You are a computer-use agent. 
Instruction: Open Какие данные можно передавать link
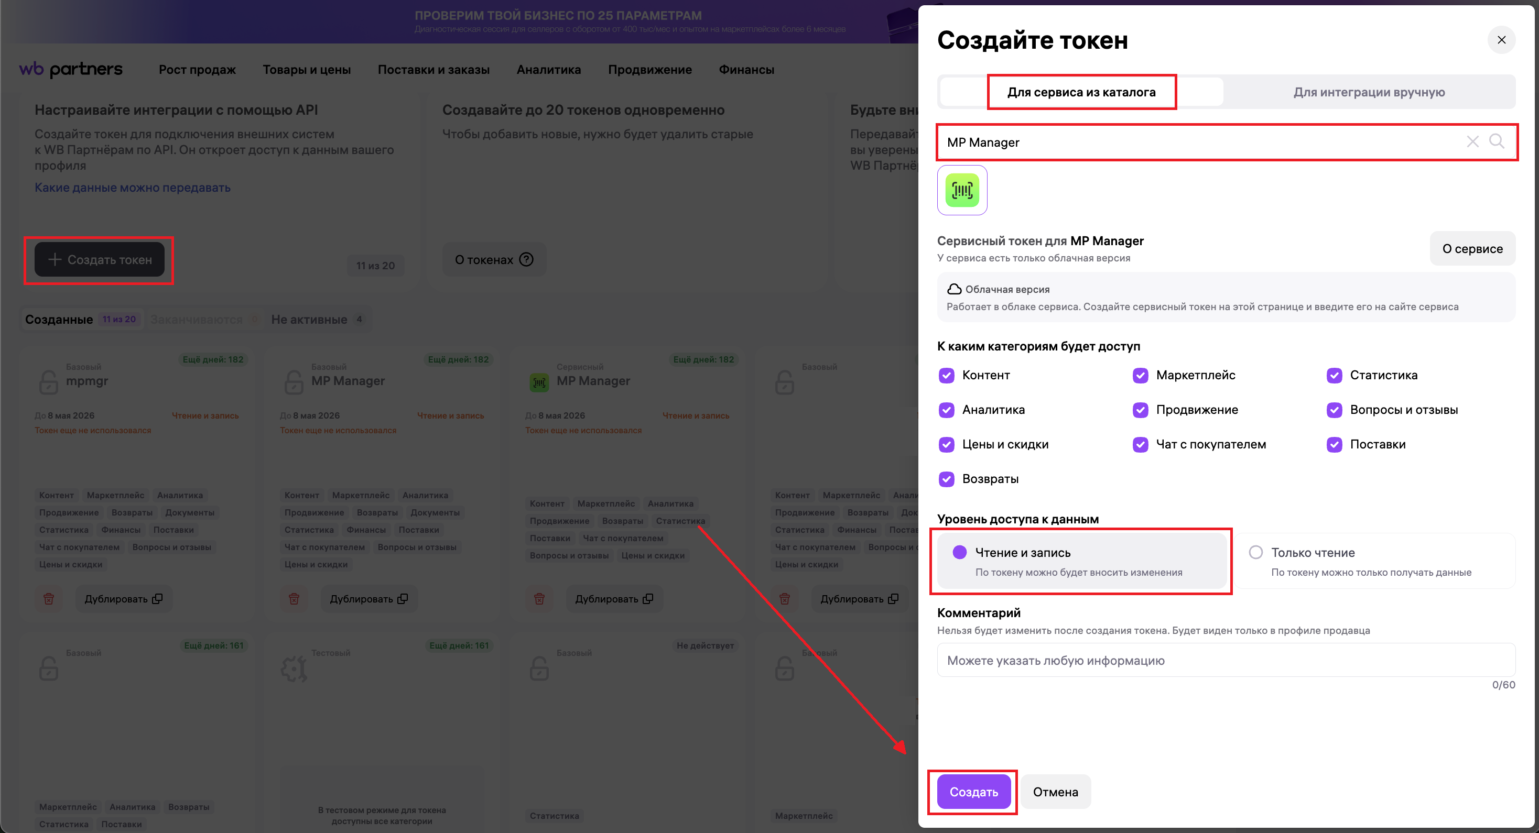click(132, 188)
